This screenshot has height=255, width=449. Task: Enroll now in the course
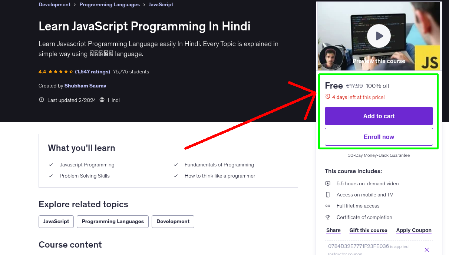[379, 137]
